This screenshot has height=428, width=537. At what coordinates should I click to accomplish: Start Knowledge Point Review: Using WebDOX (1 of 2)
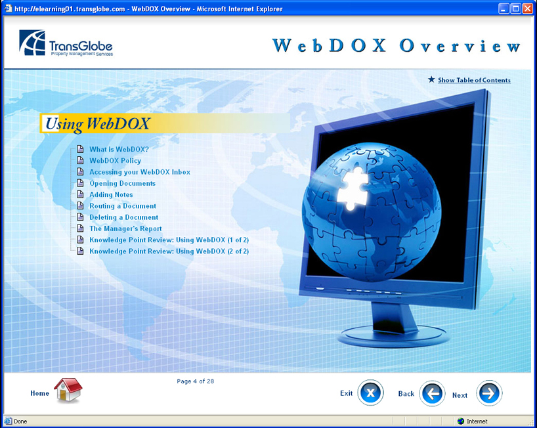click(169, 240)
